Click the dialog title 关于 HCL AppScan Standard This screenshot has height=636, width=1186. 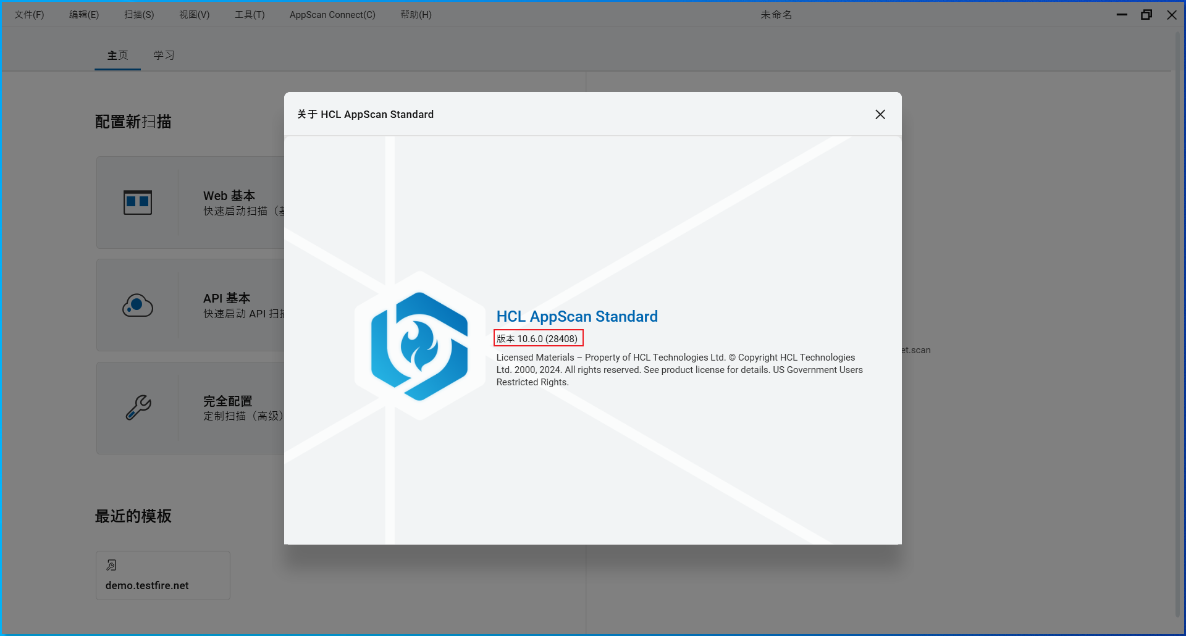point(365,114)
